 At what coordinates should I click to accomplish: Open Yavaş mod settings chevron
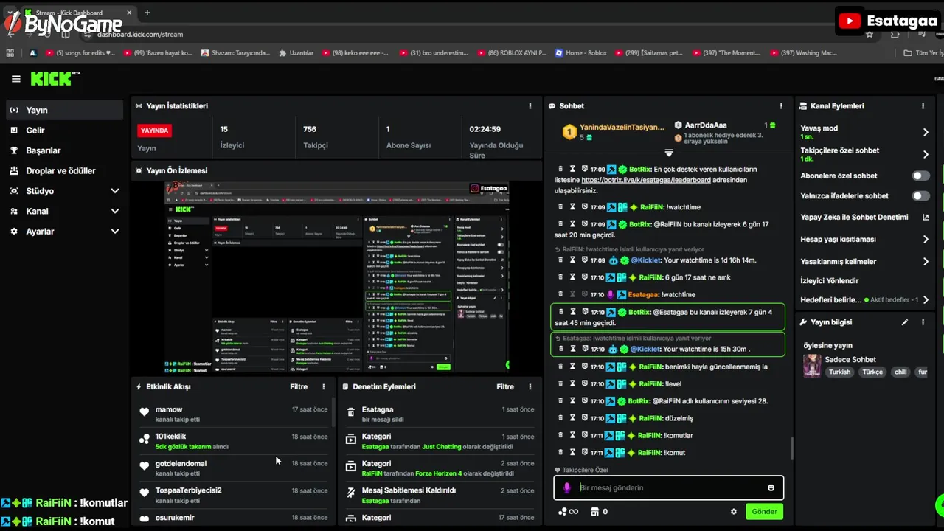click(926, 132)
